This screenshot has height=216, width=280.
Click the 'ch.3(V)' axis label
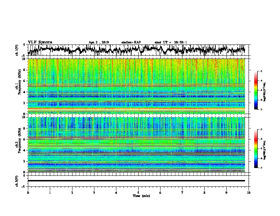pos(17,181)
